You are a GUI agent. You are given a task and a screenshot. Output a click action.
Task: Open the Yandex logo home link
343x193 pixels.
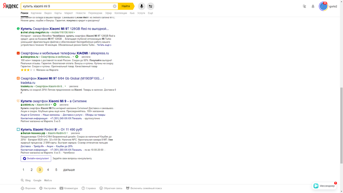(10, 6)
